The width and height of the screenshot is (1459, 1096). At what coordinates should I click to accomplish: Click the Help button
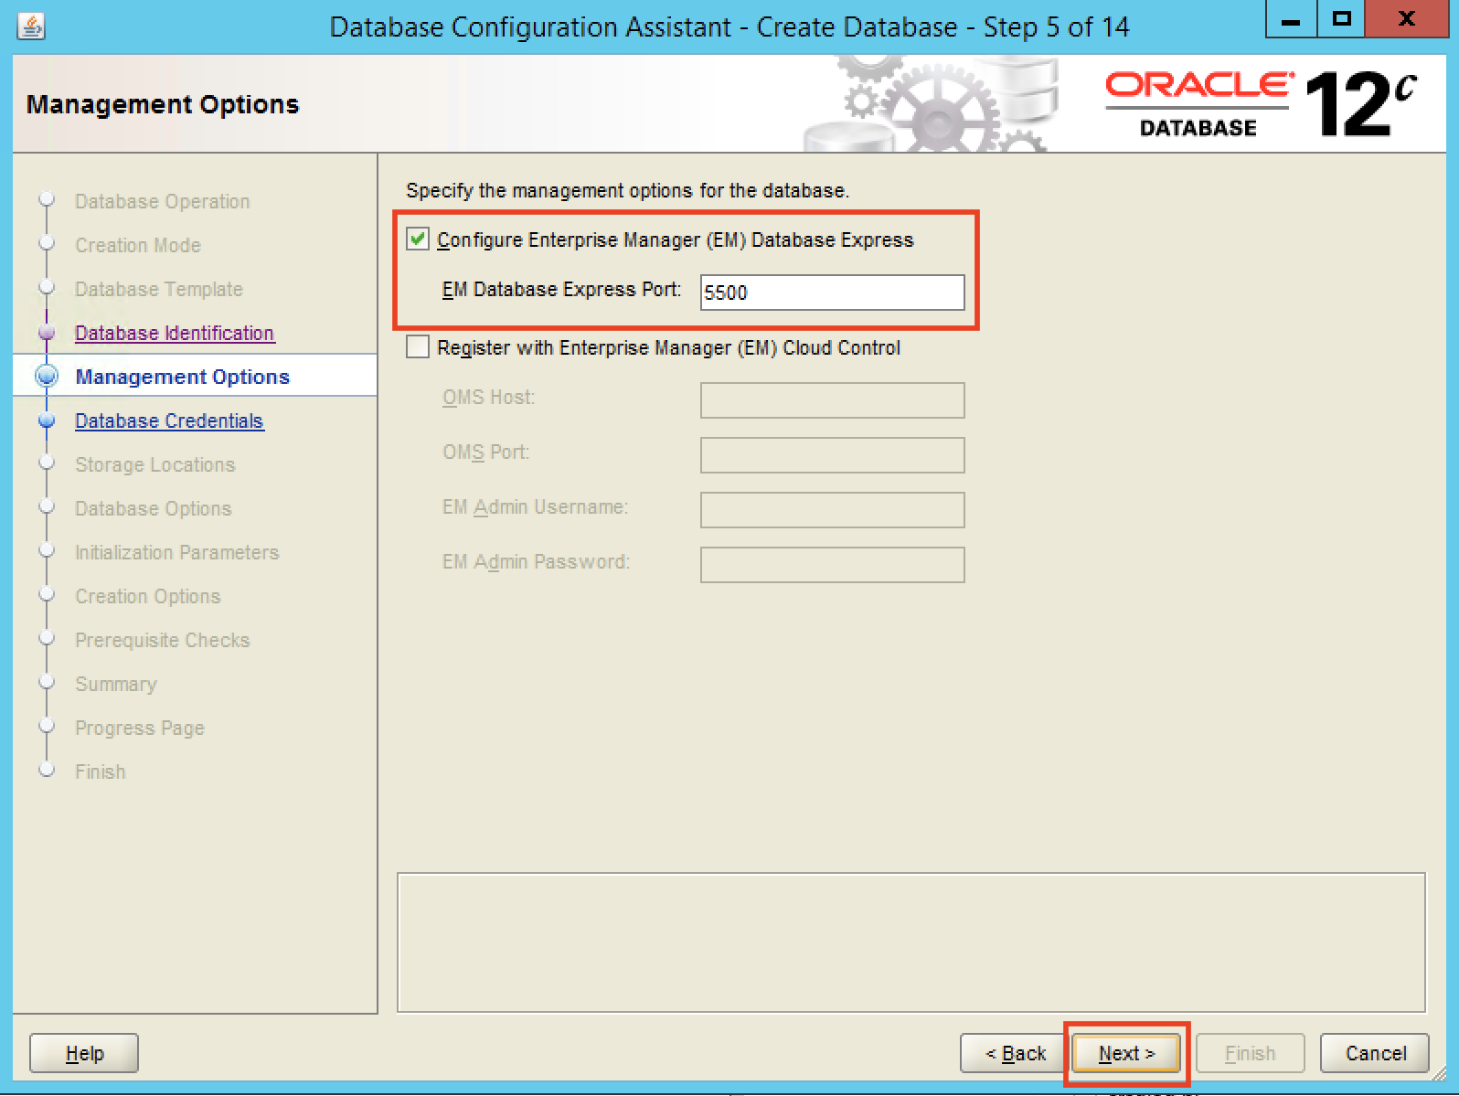pyautogui.click(x=84, y=1053)
